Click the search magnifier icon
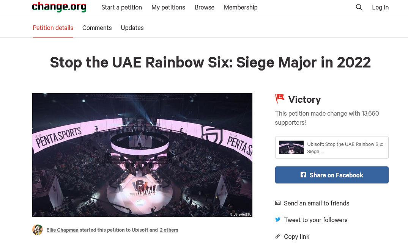The image size is (408, 246). coord(359,7)
